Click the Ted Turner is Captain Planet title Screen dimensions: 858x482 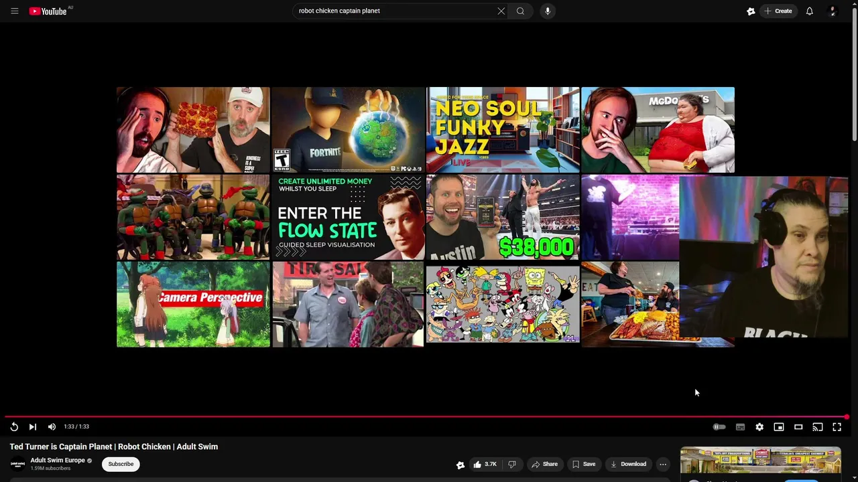pos(114,447)
